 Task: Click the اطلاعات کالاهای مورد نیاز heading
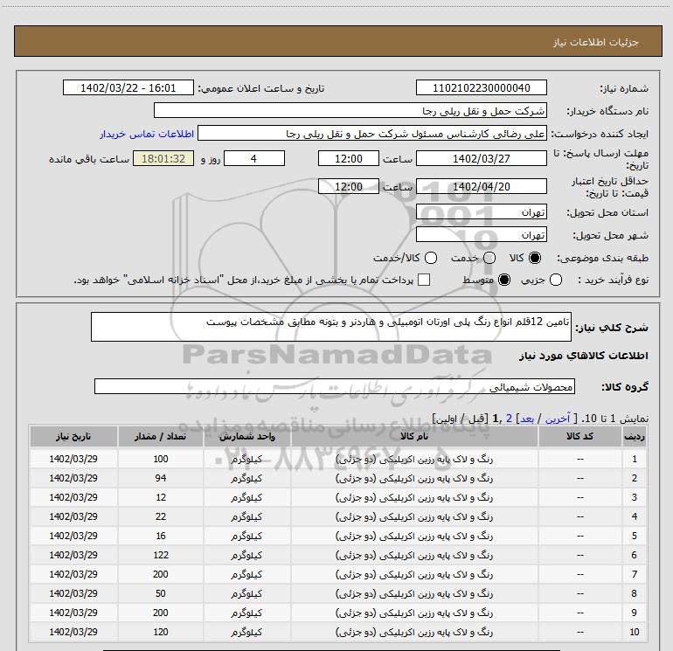[x=584, y=356]
